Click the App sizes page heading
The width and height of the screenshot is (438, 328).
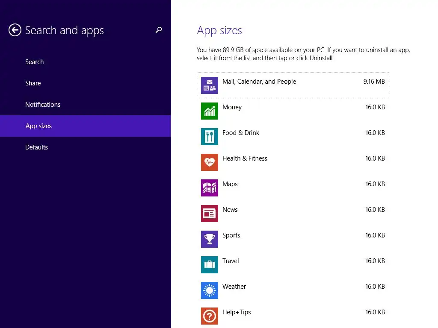click(x=219, y=31)
